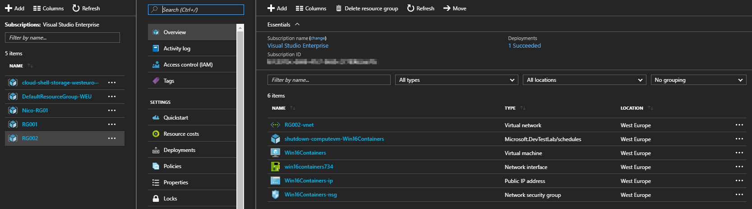Open RG001 resource group
This screenshot has width=752, height=209.
[x=30, y=125]
